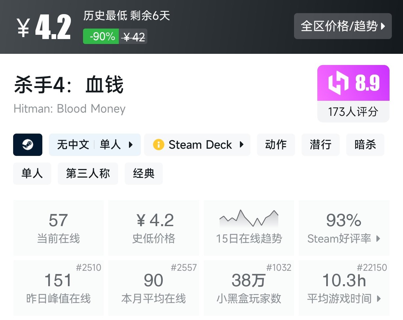Expand the 无中文 单人 language details arrow
This screenshot has height=320, width=403.
pyautogui.click(x=131, y=145)
